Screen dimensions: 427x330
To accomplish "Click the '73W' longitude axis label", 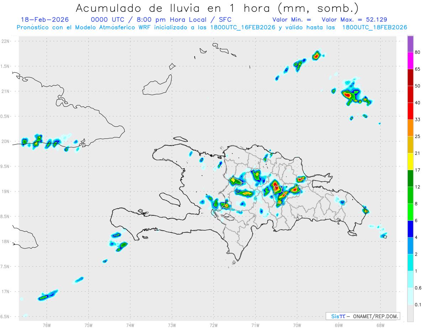I will point(172,325).
